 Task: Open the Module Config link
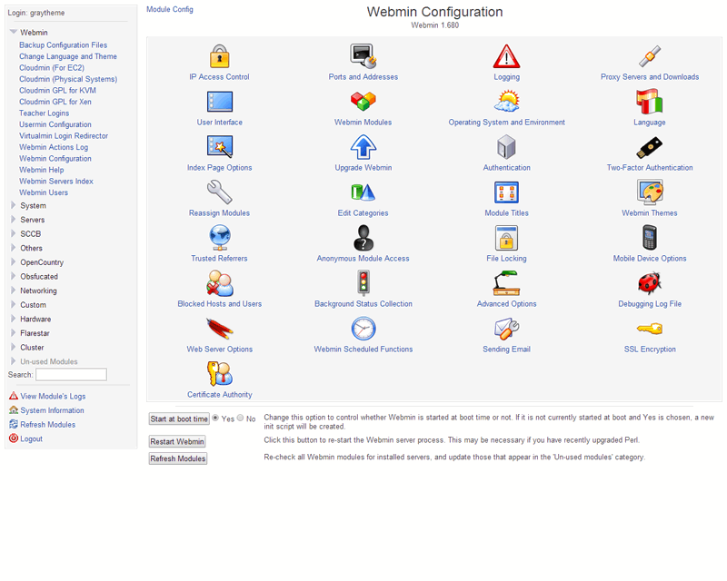coord(170,9)
